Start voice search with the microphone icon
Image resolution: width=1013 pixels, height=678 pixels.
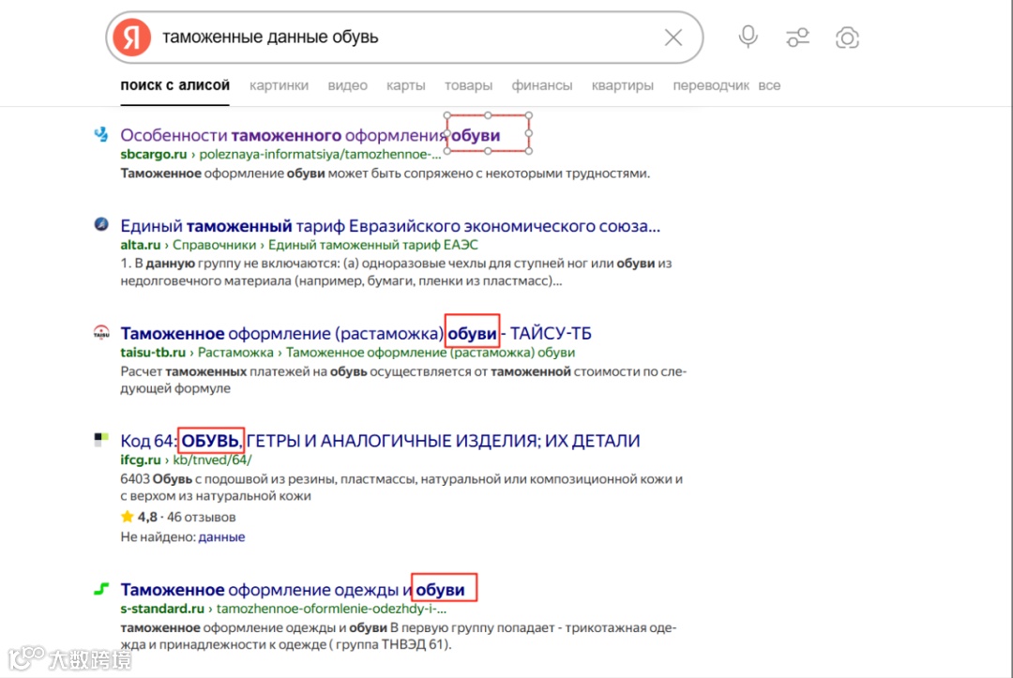pyautogui.click(x=748, y=37)
